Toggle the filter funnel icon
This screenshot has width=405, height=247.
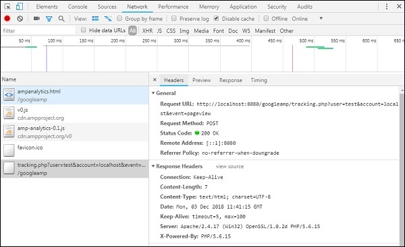pos(49,19)
